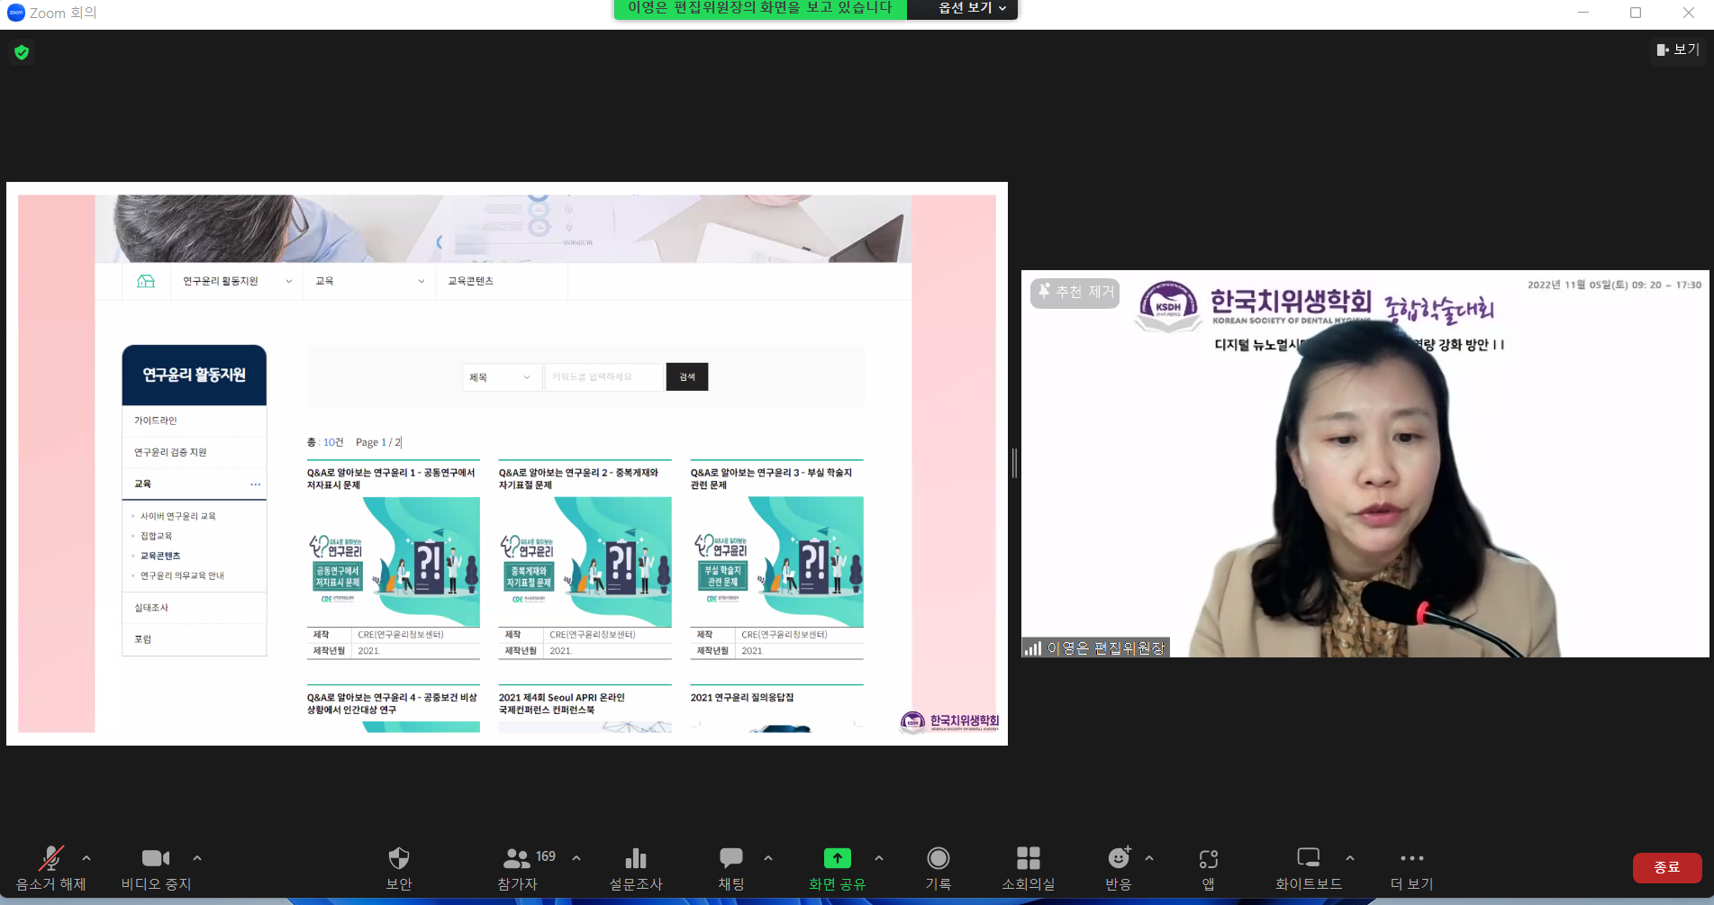Open the Whiteboard (화이트보드) tool
Image resolution: width=1714 pixels, height=905 pixels.
pos(1308,859)
